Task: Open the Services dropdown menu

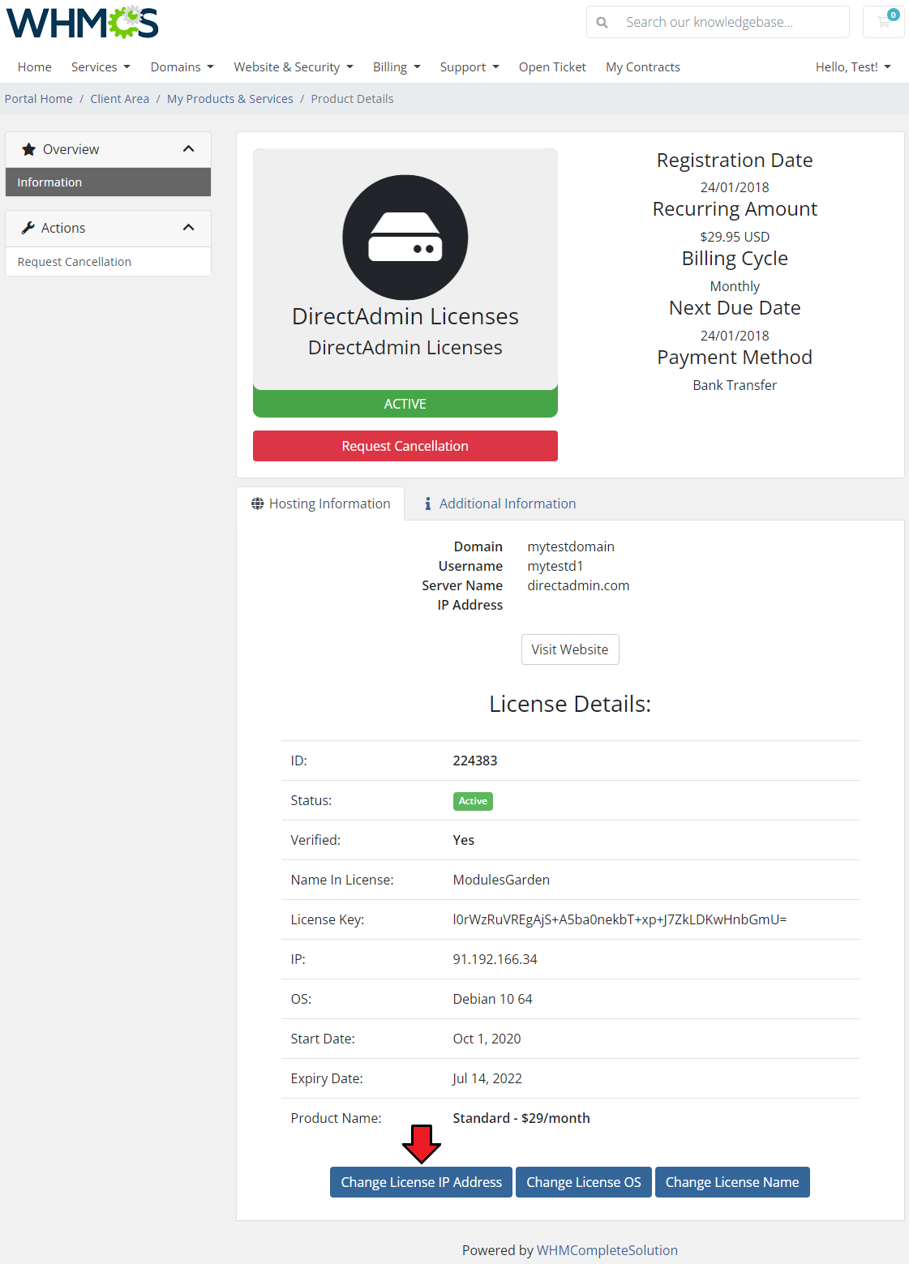Action: point(101,67)
